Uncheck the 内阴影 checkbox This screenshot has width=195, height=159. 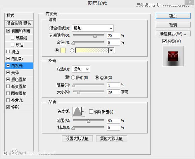(x=8, y=59)
